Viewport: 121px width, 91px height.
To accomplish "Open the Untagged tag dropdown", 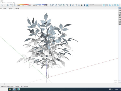I will 95,5.
